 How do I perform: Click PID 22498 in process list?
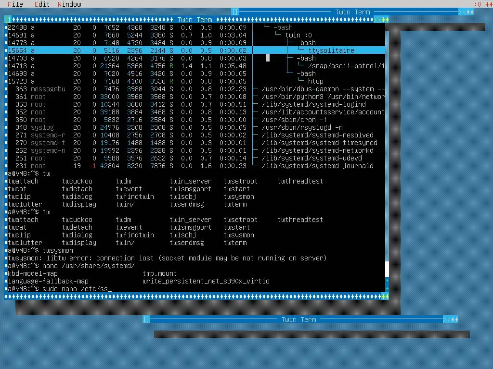point(17,27)
